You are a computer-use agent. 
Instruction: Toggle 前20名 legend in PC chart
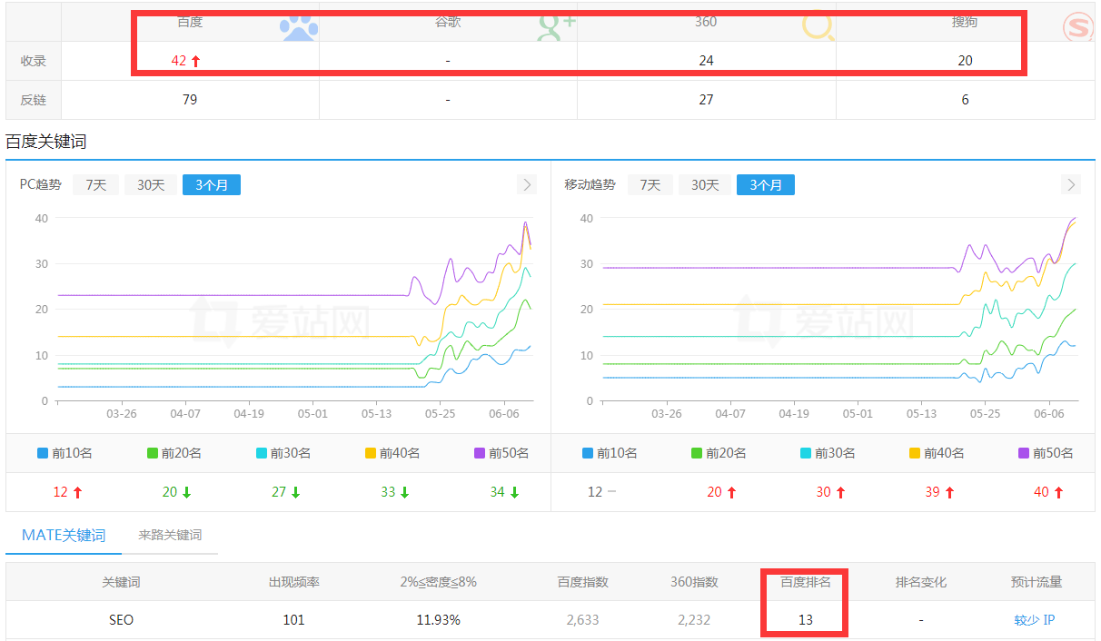click(x=174, y=453)
